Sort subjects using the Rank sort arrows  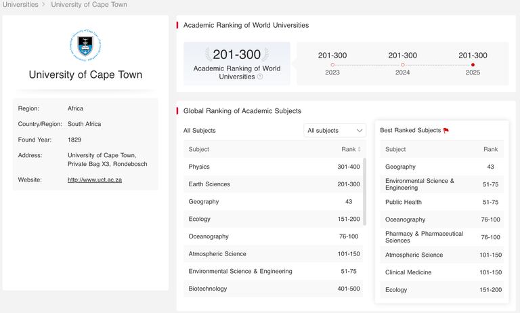(x=359, y=149)
